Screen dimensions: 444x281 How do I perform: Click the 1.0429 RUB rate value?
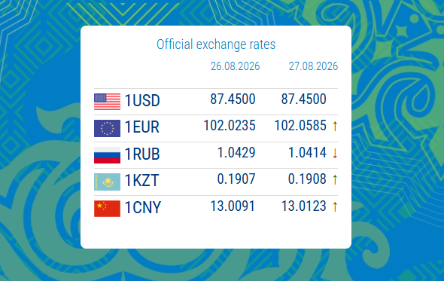click(x=236, y=152)
